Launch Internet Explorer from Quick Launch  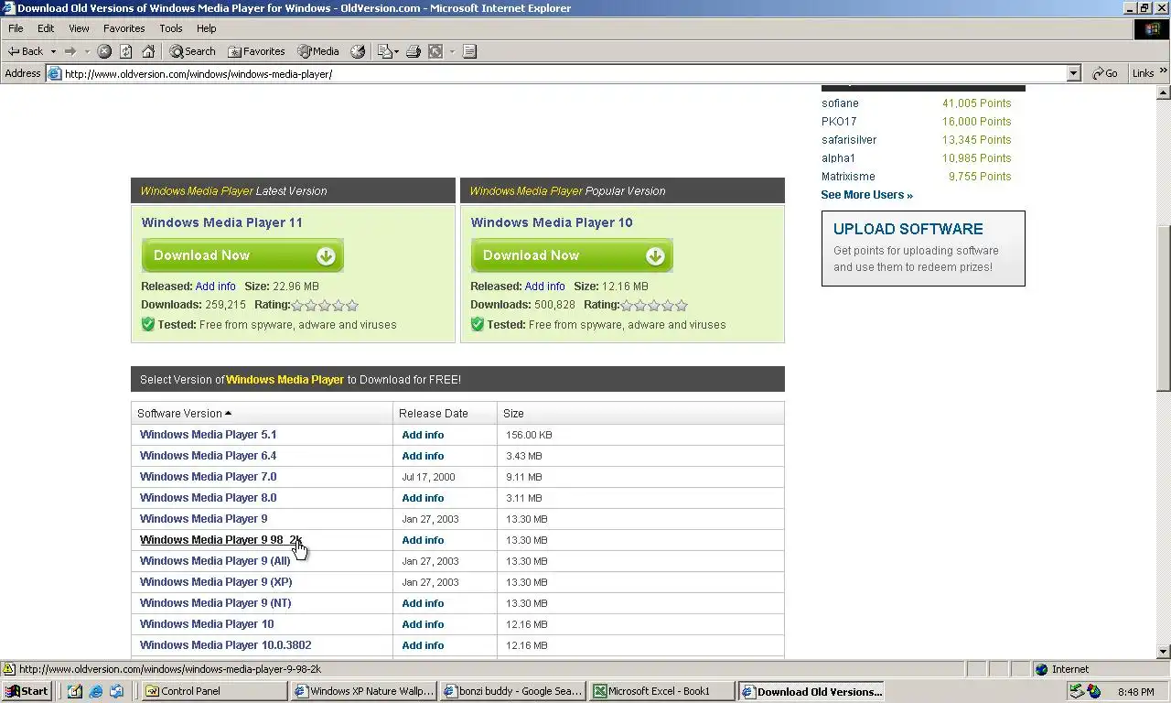click(96, 691)
